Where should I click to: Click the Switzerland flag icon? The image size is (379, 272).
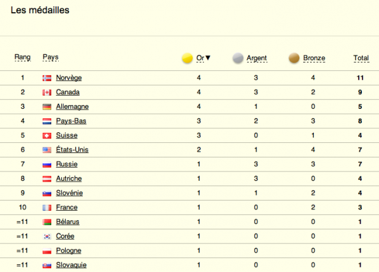[x=47, y=135]
